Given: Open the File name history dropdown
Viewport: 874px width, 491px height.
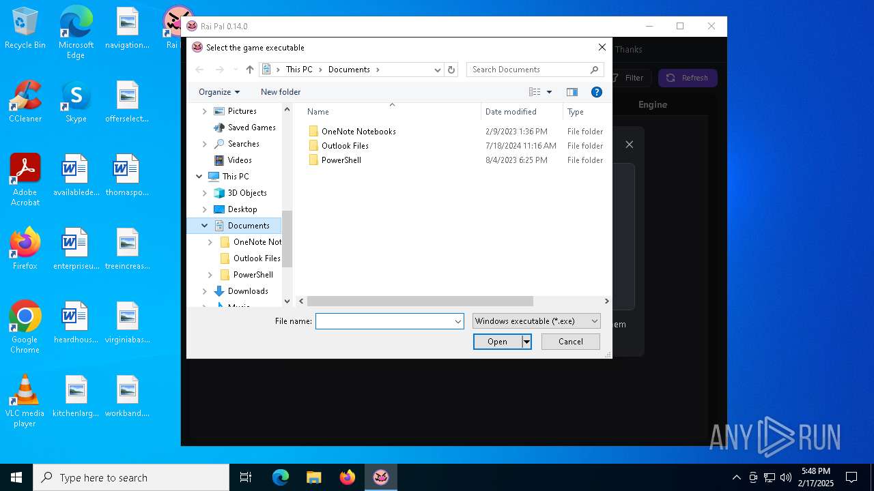Looking at the screenshot, I should 458,321.
